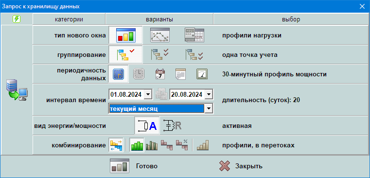The width and height of the screenshot is (370, 178).
Task: Select single metering point grouping icon
Action: 125,55
